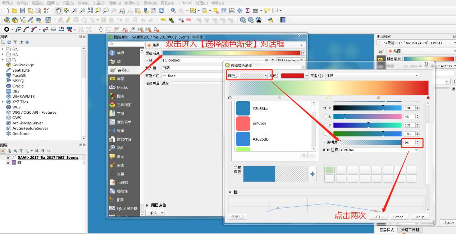Uncheck the 5A景区2017 Events layer checkbox
Screen dimensions: 456x234
[8, 158]
